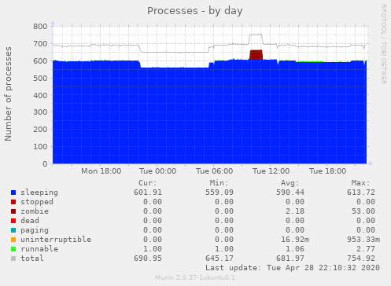
Task: Click the 100 y-axis tick label
Action: 40,147
